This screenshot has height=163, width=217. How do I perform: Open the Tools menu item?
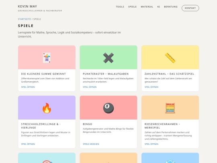(120, 7)
